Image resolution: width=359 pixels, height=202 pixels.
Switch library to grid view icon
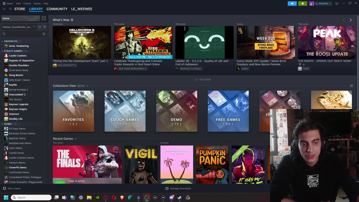(44, 18)
